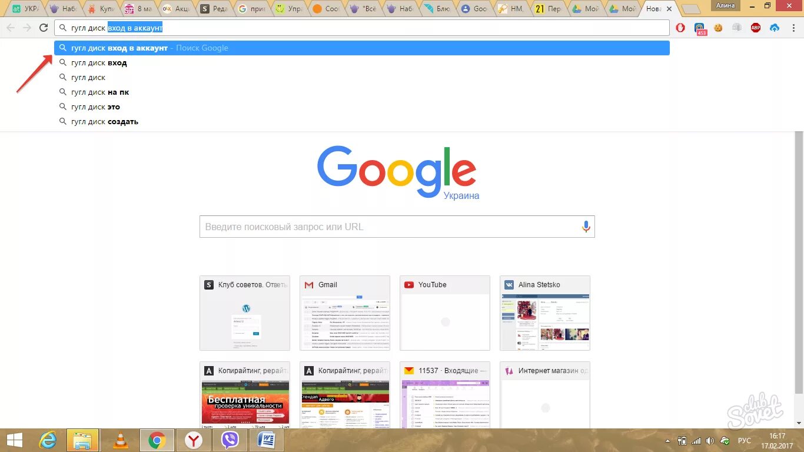Open Viber from the taskbar
Image resolution: width=804 pixels, height=452 pixels.
[230, 440]
